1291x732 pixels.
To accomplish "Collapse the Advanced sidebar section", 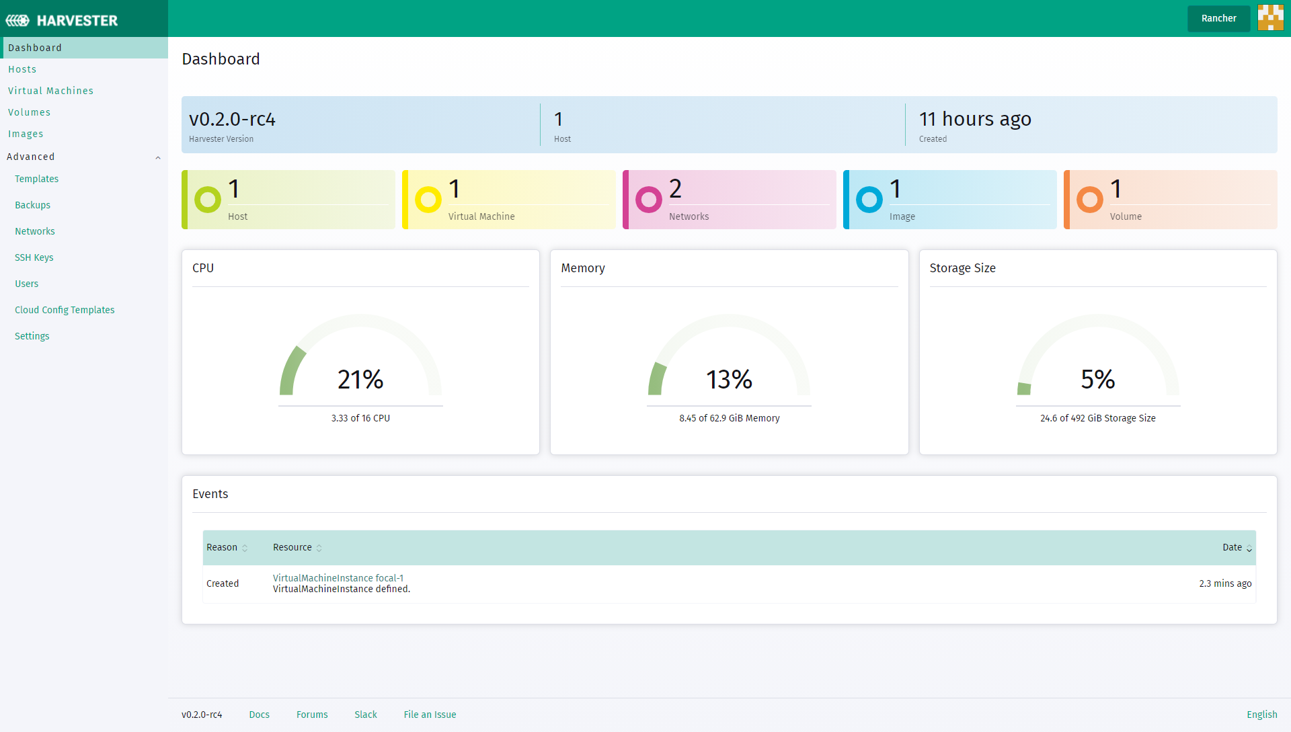I will click(x=158, y=157).
